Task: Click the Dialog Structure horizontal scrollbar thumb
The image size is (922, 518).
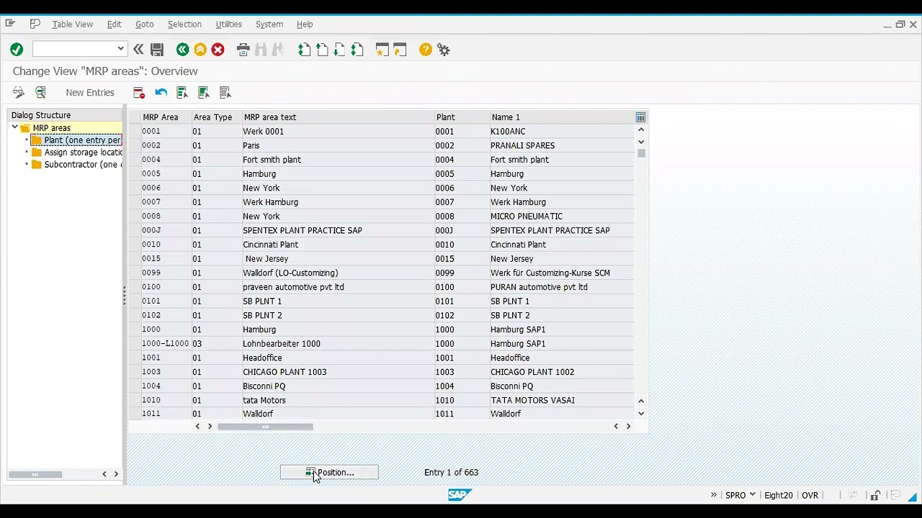Action: 35,474
